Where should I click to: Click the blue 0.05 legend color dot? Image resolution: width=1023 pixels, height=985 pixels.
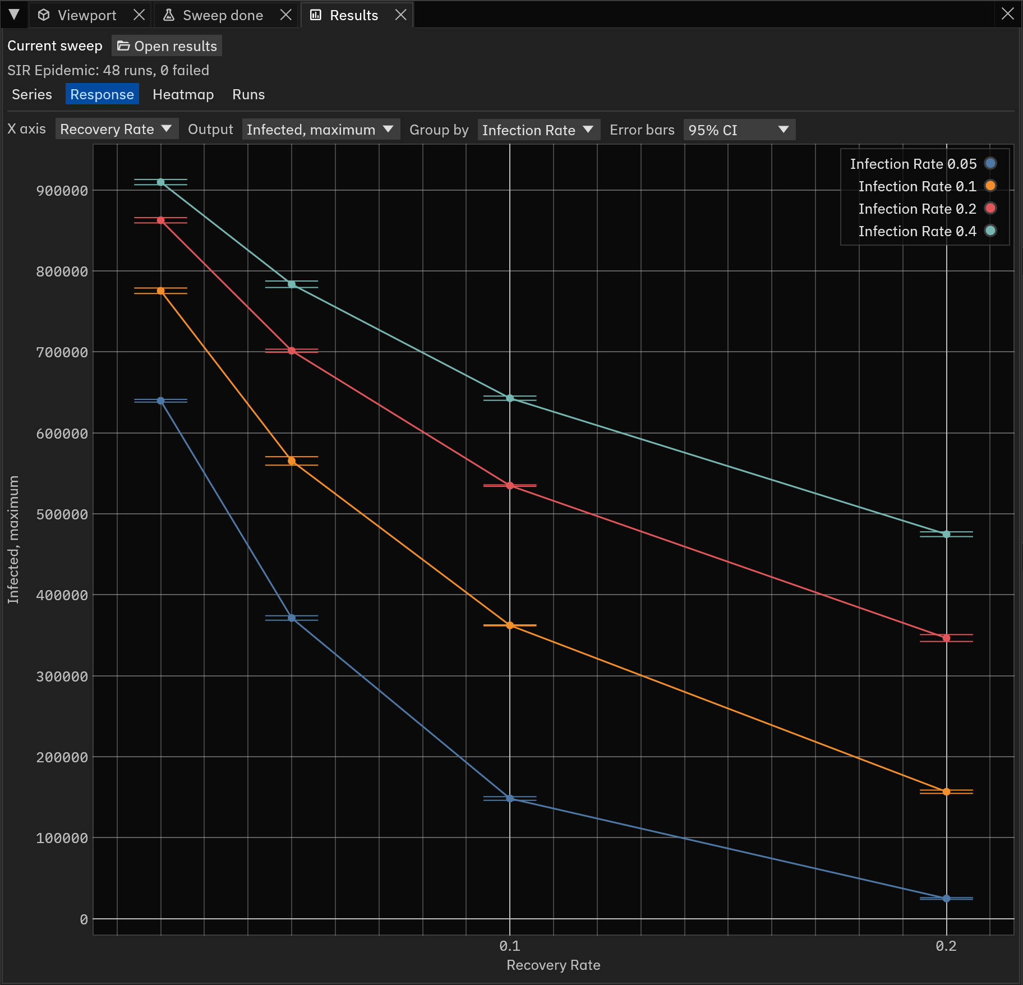[990, 163]
